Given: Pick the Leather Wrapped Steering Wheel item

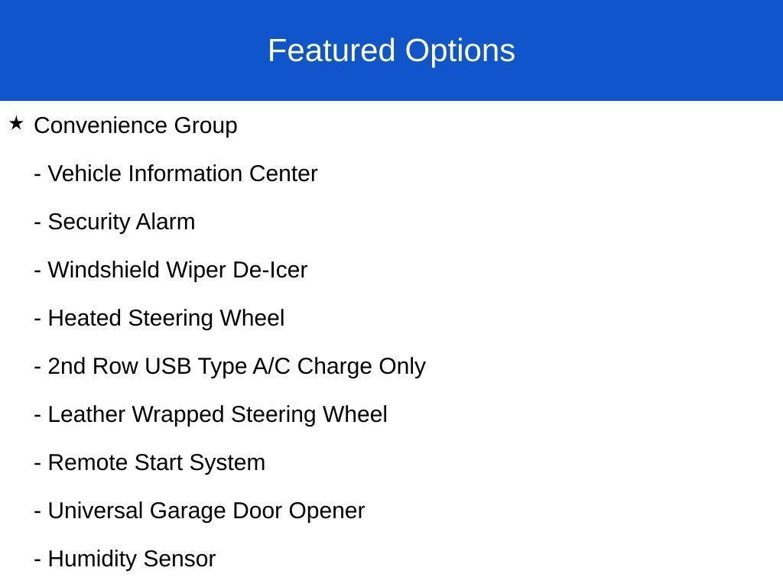Looking at the screenshot, I should point(217,414).
